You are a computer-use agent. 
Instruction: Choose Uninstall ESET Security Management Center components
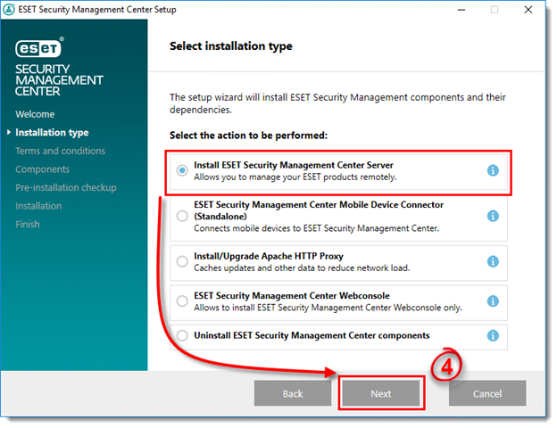182,335
